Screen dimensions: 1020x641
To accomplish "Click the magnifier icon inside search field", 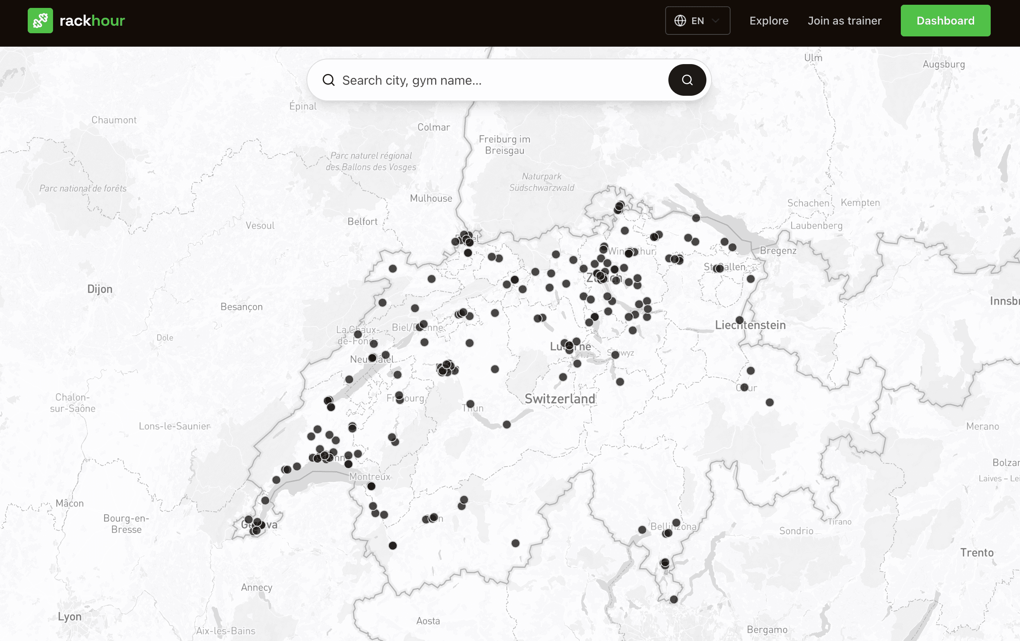I will [328, 80].
